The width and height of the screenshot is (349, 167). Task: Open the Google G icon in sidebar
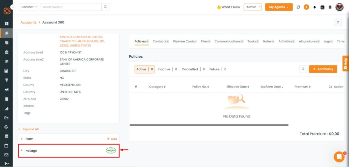(x=6, y=127)
